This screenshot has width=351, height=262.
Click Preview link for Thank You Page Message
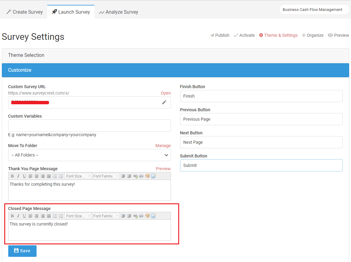pyautogui.click(x=163, y=169)
